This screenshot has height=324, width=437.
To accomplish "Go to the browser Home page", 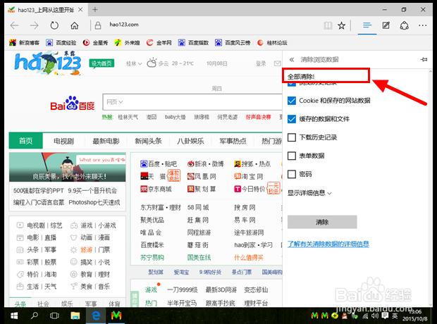I will [74, 25].
